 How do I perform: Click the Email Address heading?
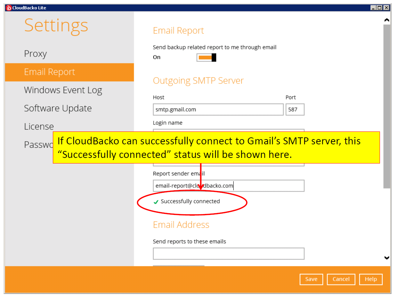pyautogui.click(x=181, y=225)
